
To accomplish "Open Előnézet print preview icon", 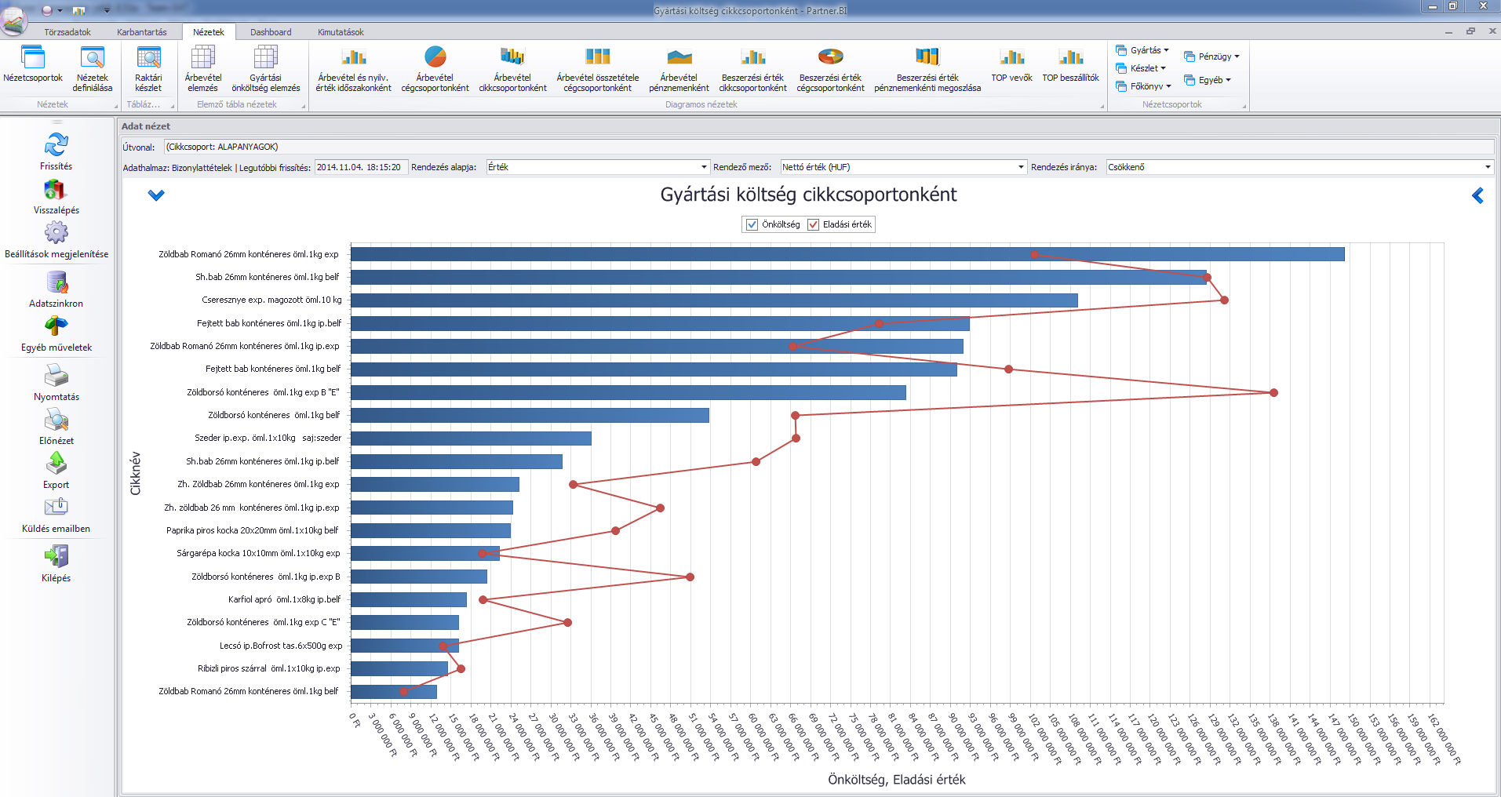I will 56,420.
